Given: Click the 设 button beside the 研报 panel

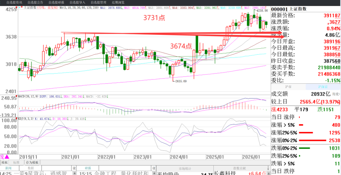Looking at the screenshot, I should (x=154, y=168).
